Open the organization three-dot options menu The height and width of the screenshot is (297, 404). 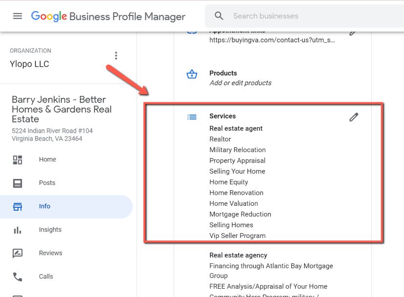[116, 56]
